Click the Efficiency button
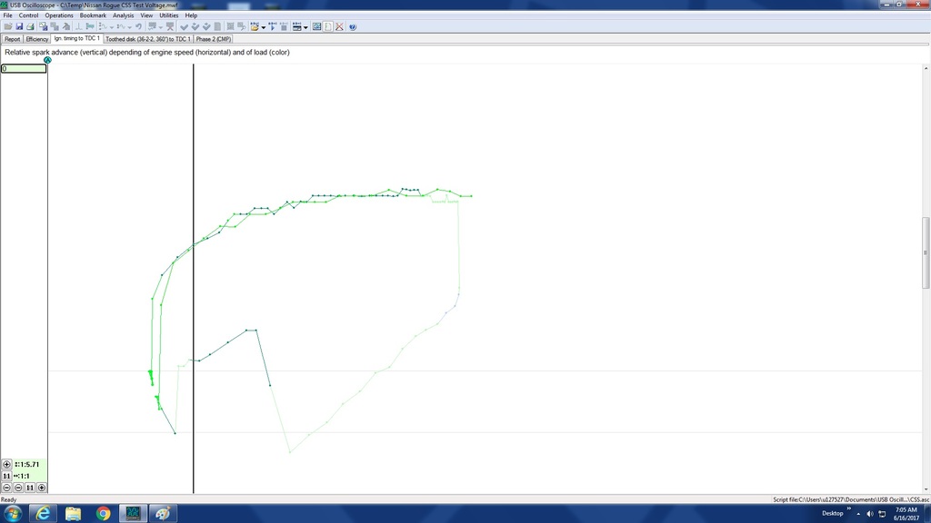The height and width of the screenshot is (523, 931). pyautogui.click(x=36, y=39)
